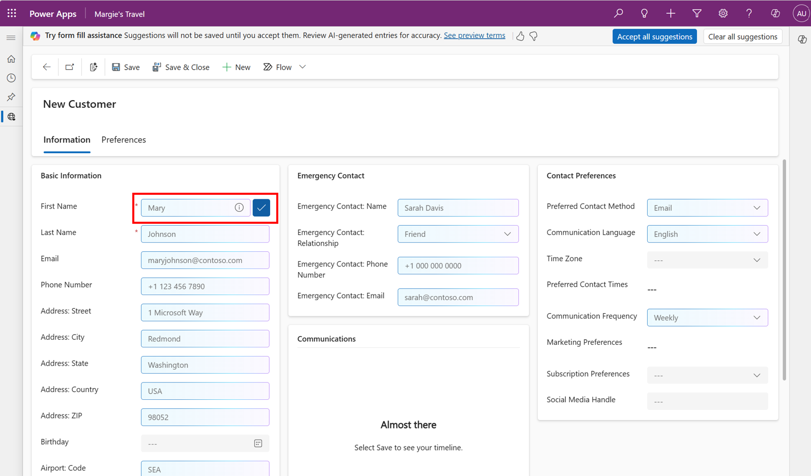Click Accept all suggestions button

point(654,37)
